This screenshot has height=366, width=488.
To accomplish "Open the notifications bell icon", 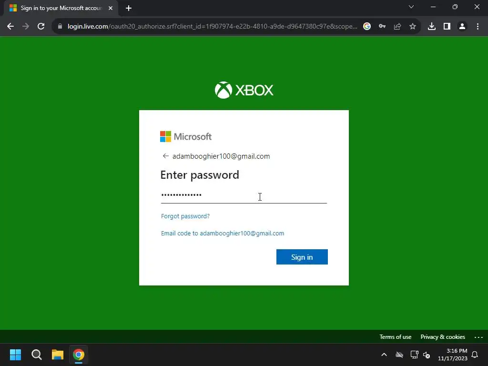I will [x=475, y=355].
